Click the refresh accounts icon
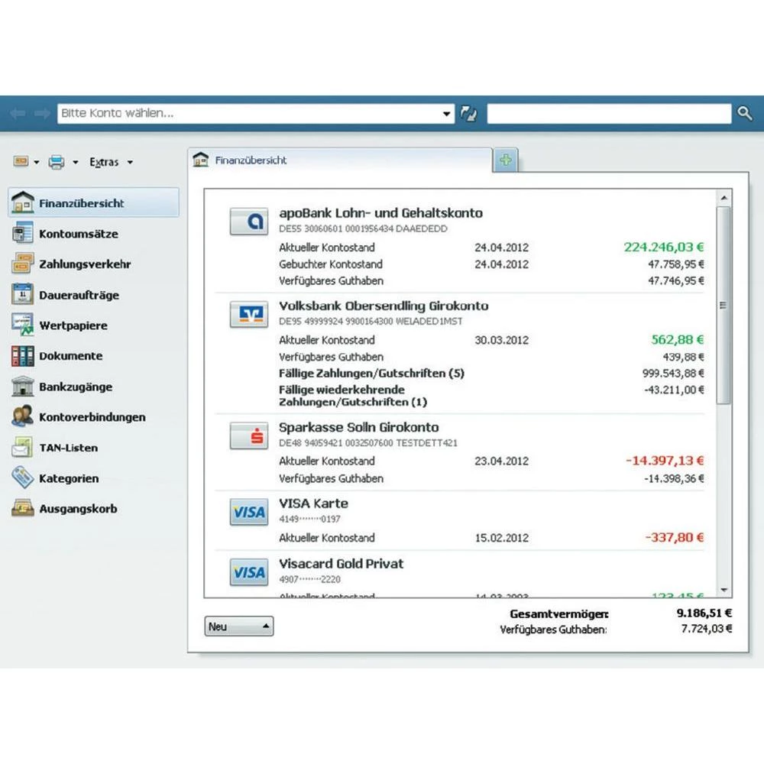This screenshot has height=764, width=764. pyautogui.click(x=468, y=114)
